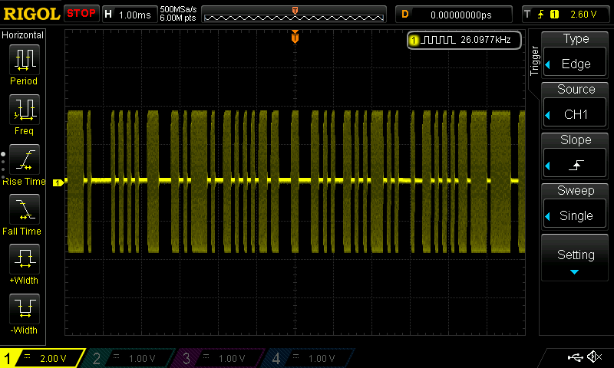Click the Horizontal measurement menu header

23,34
